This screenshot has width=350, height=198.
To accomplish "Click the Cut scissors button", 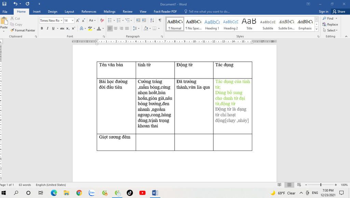I will click(x=15, y=18).
